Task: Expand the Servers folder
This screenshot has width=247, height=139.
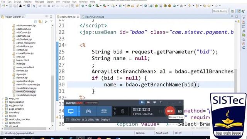Action: 3,116
